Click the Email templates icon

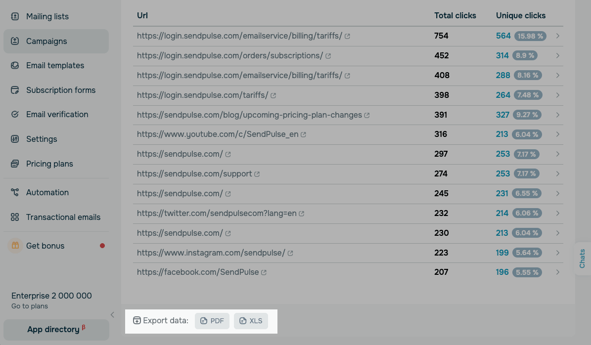[15, 65]
